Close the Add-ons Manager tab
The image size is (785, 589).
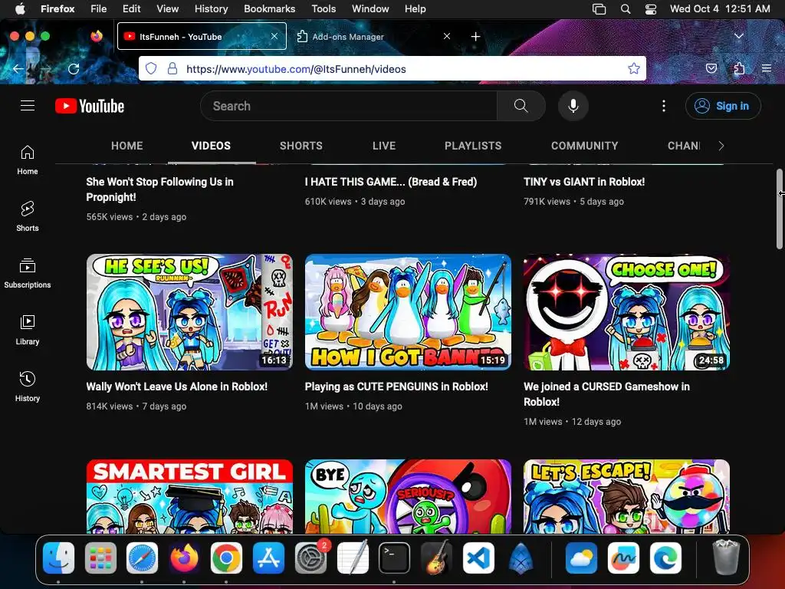coord(447,36)
